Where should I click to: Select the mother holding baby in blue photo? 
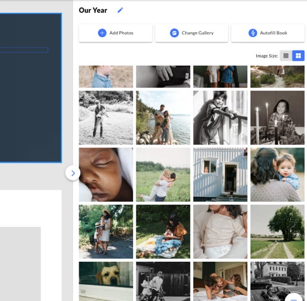[277, 175]
